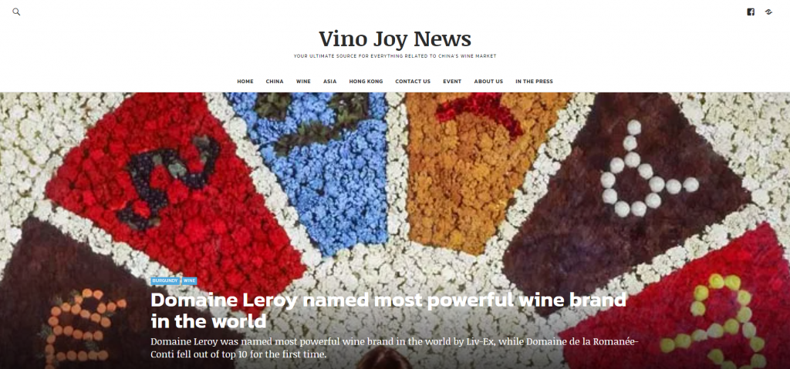
Task: Open the Contact Us page
Action: pos(413,82)
